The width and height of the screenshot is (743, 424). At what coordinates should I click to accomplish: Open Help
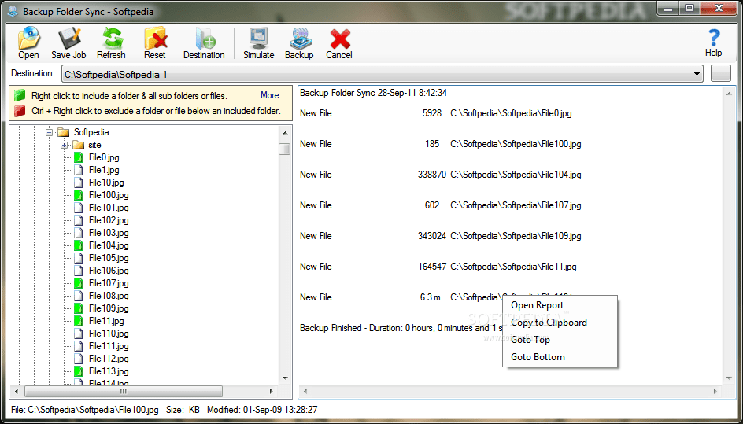[713, 42]
